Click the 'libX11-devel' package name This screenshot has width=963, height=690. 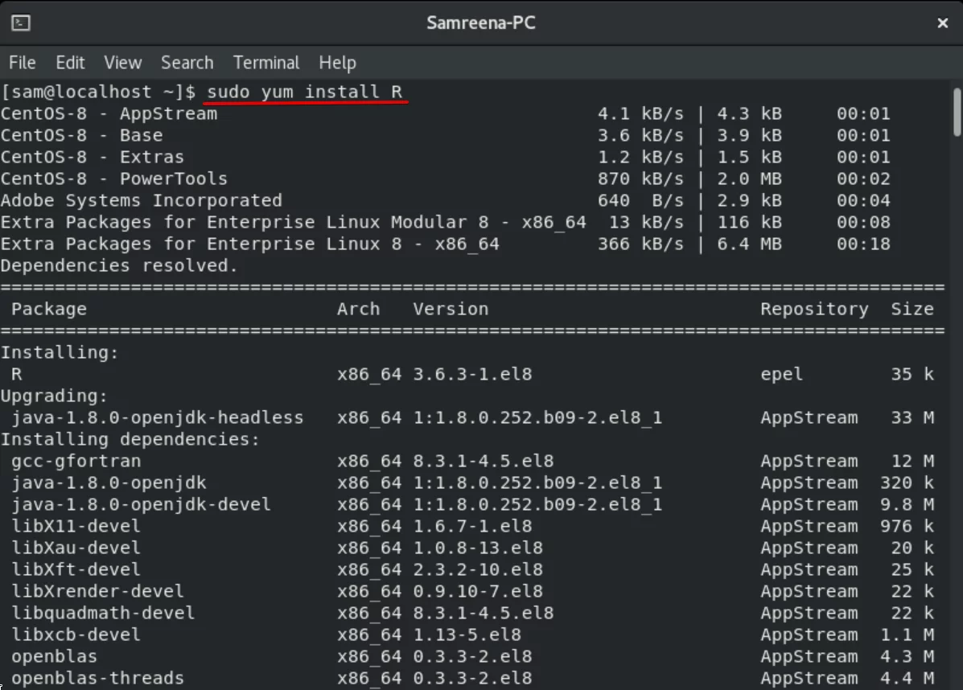coord(76,526)
